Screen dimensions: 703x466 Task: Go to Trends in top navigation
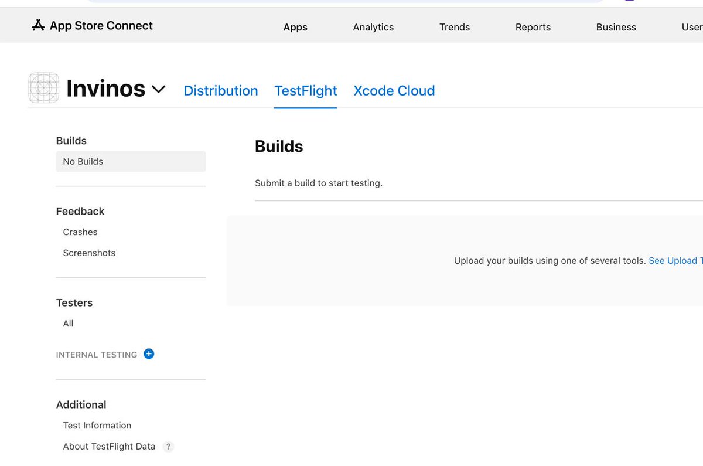coord(455,27)
